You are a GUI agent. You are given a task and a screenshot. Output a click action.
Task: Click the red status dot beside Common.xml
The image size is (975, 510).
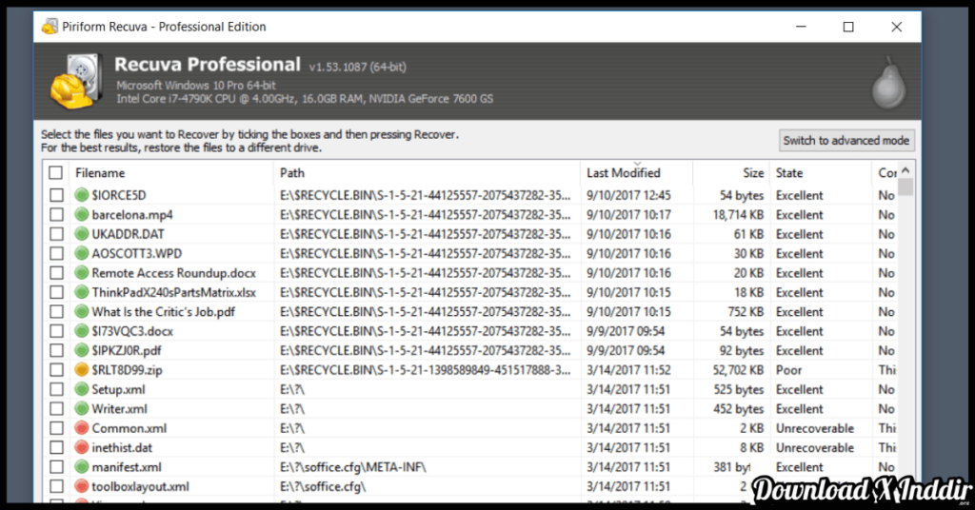81,428
